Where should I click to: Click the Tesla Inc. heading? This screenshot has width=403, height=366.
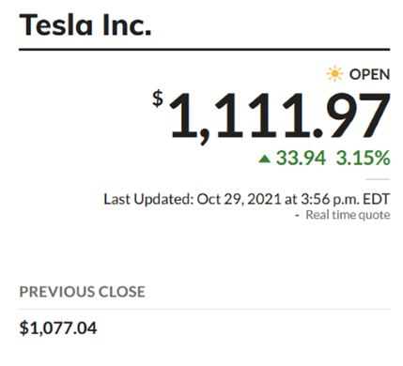pyautogui.click(x=85, y=25)
